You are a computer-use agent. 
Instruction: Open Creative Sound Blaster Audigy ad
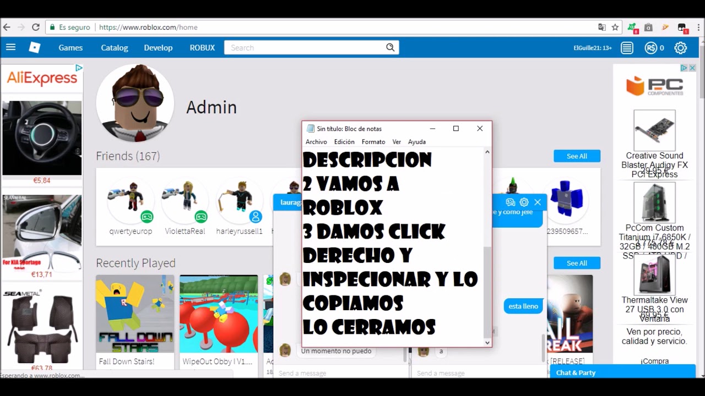(x=654, y=130)
